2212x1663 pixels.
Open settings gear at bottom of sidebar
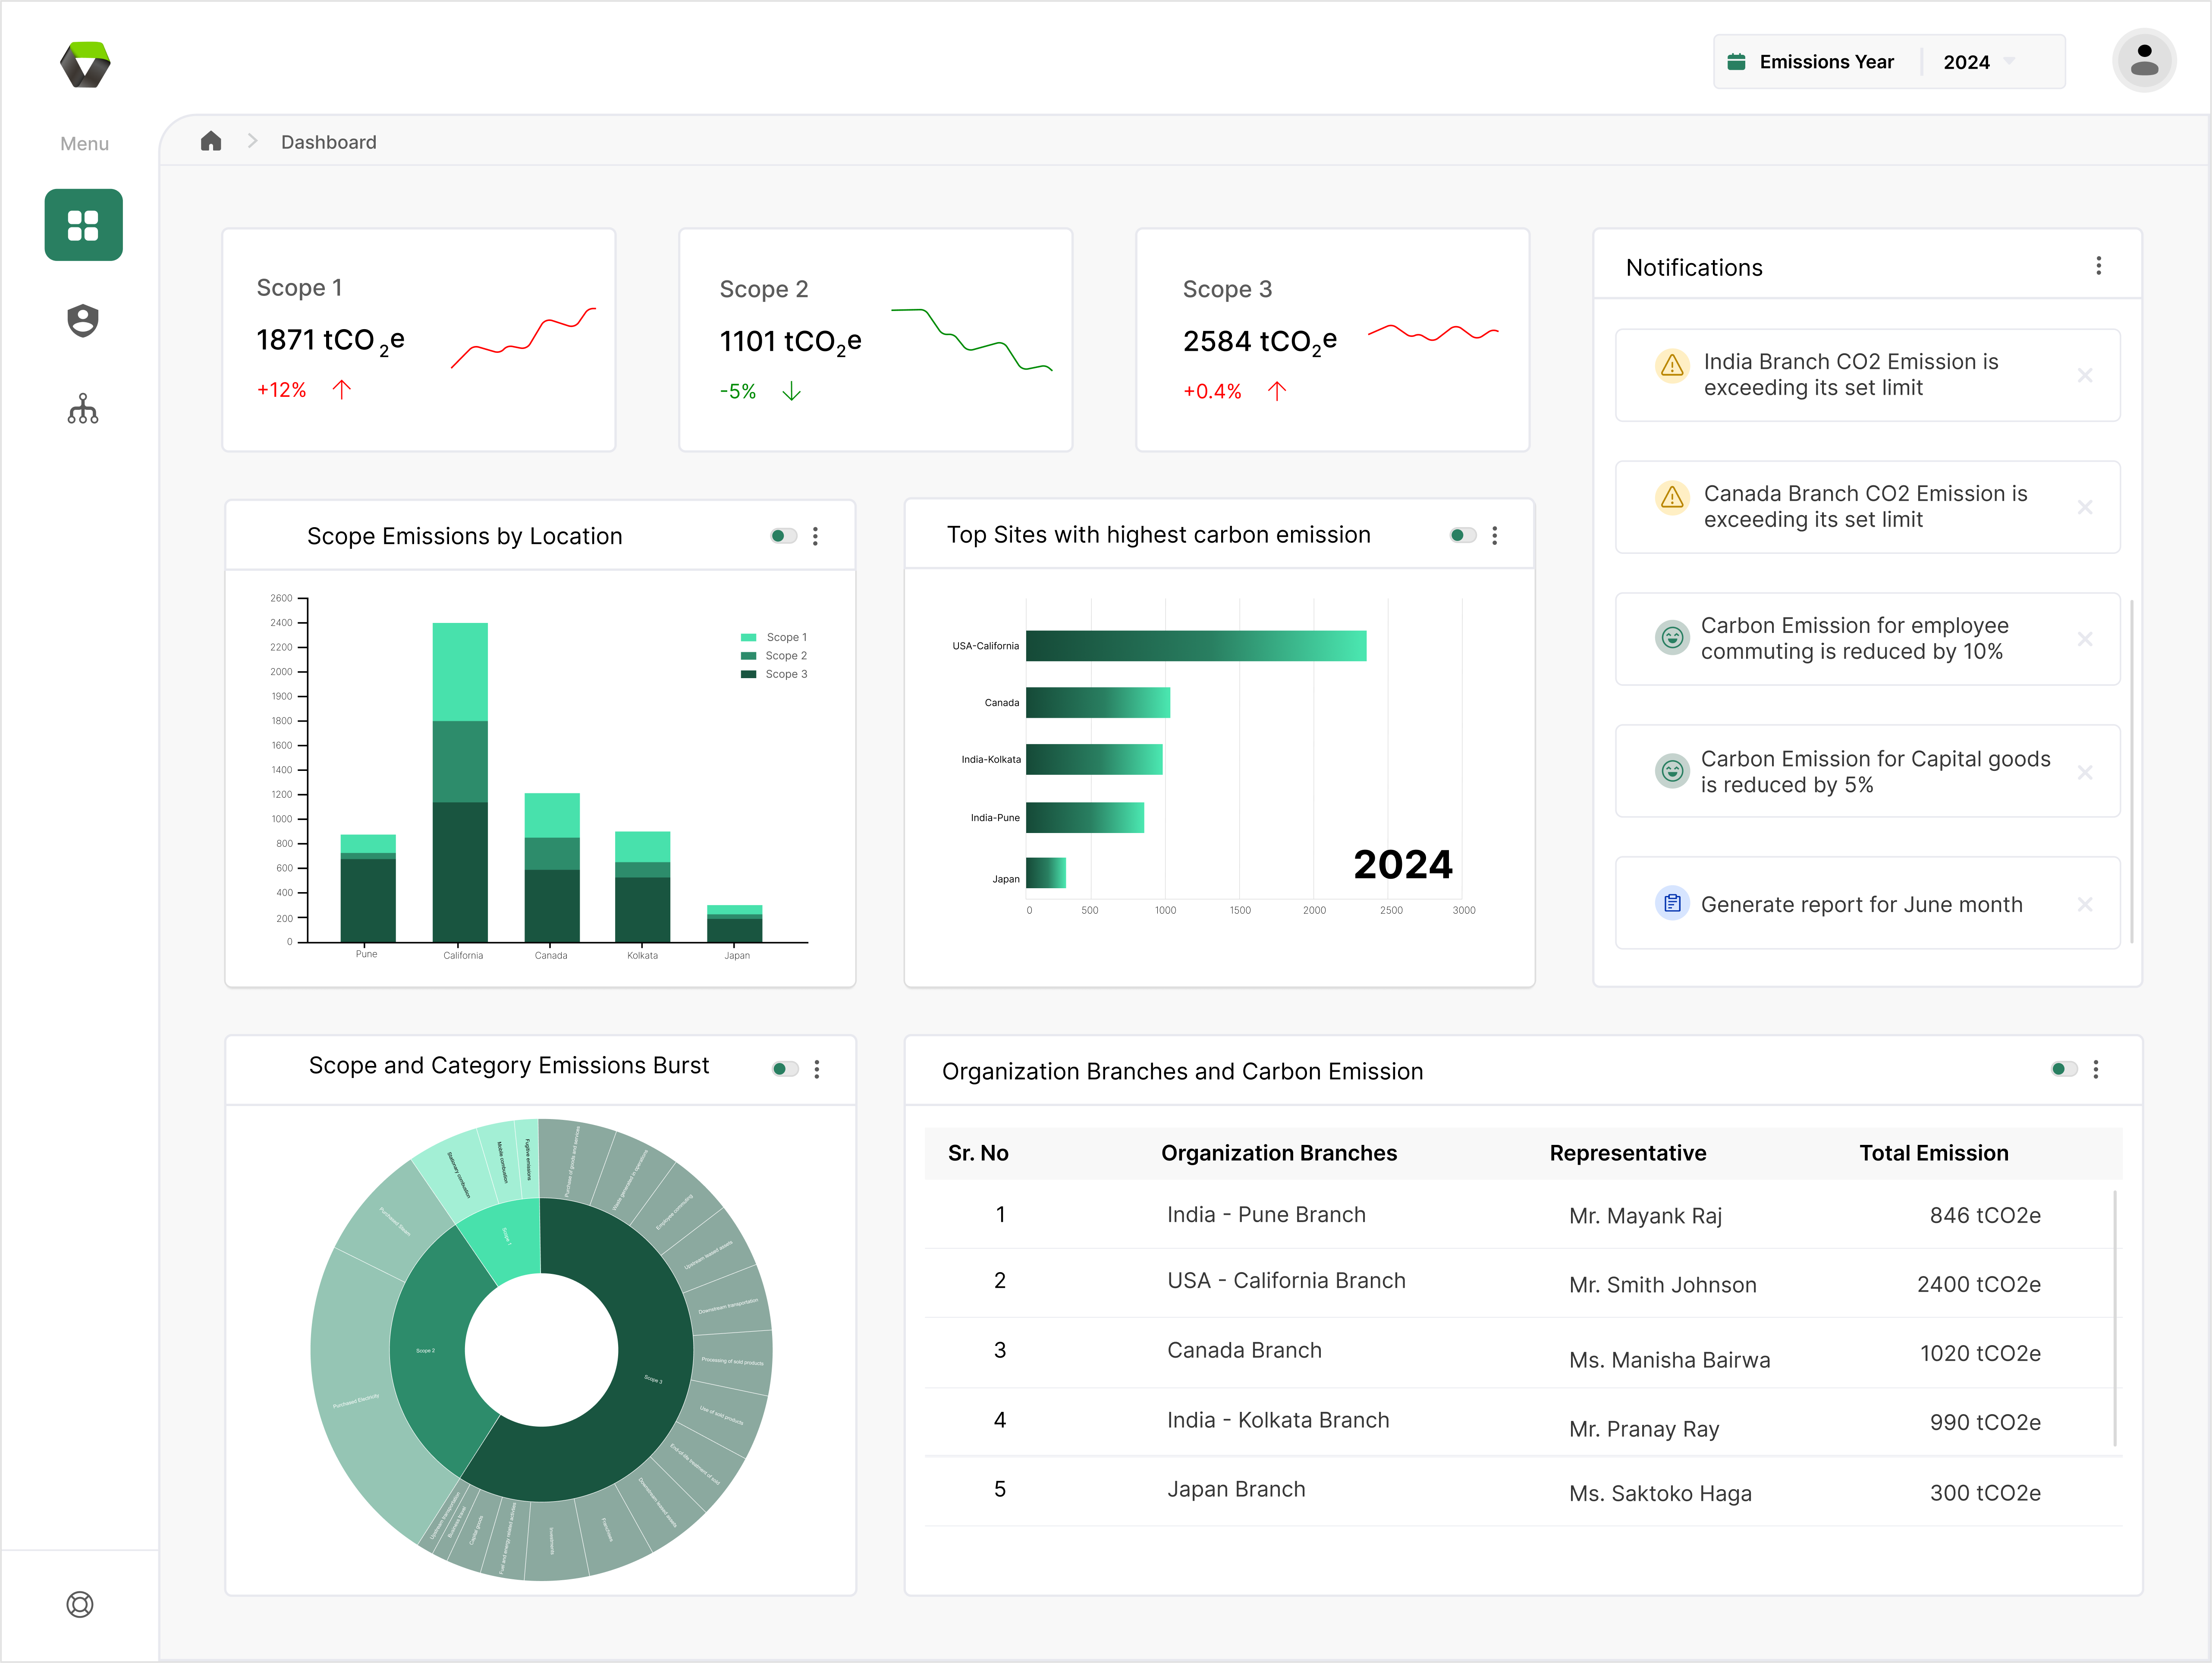(x=80, y=1604)
